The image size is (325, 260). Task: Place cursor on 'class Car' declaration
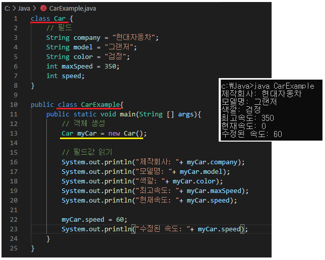[x=48, y=19]
